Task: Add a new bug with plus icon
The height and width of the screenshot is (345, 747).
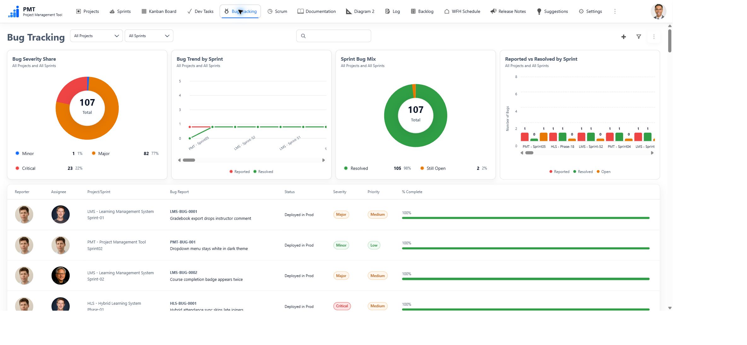Action: pos(623,37)
